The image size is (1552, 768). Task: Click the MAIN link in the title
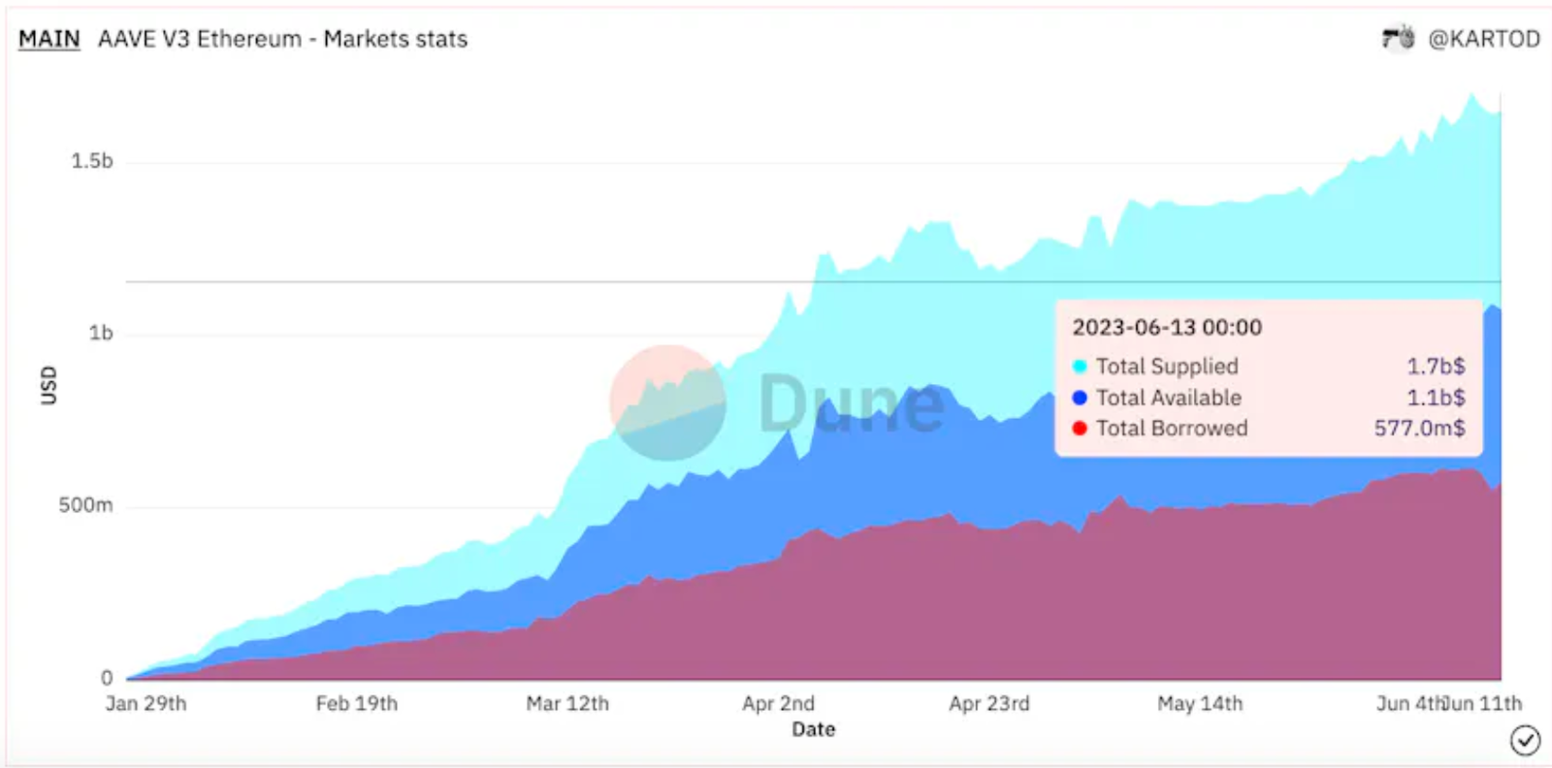point(49,39)
